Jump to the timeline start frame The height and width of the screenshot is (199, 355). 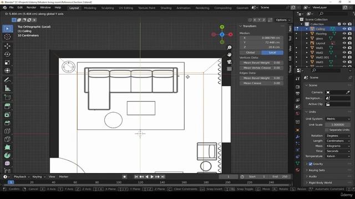136,177
